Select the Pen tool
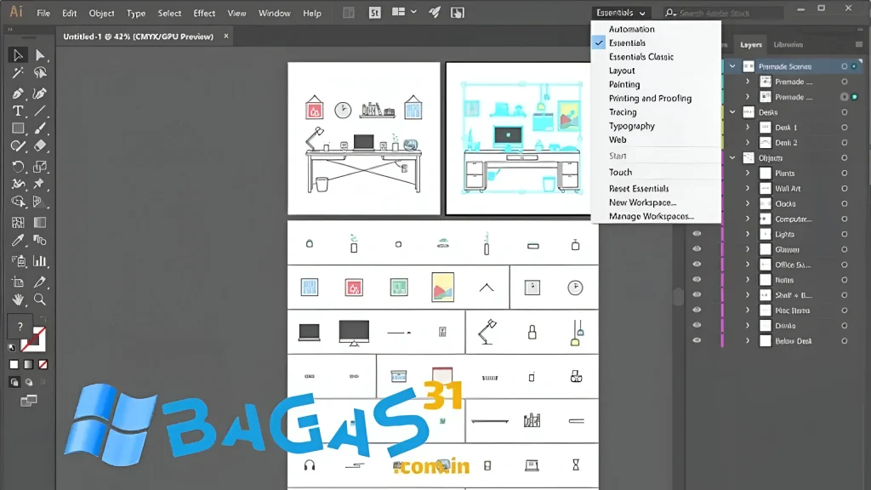Screen dimensions: 871x490 (x=18, y=94)
